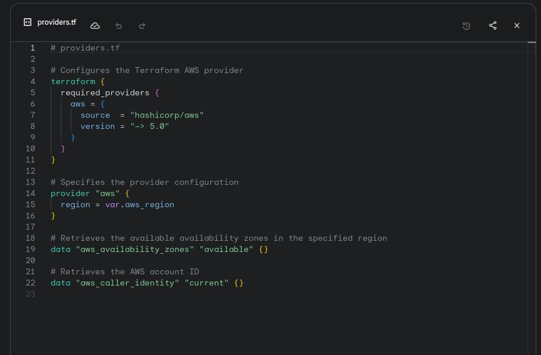Click 'required_providers' on line 5

[x=105, y=92]
